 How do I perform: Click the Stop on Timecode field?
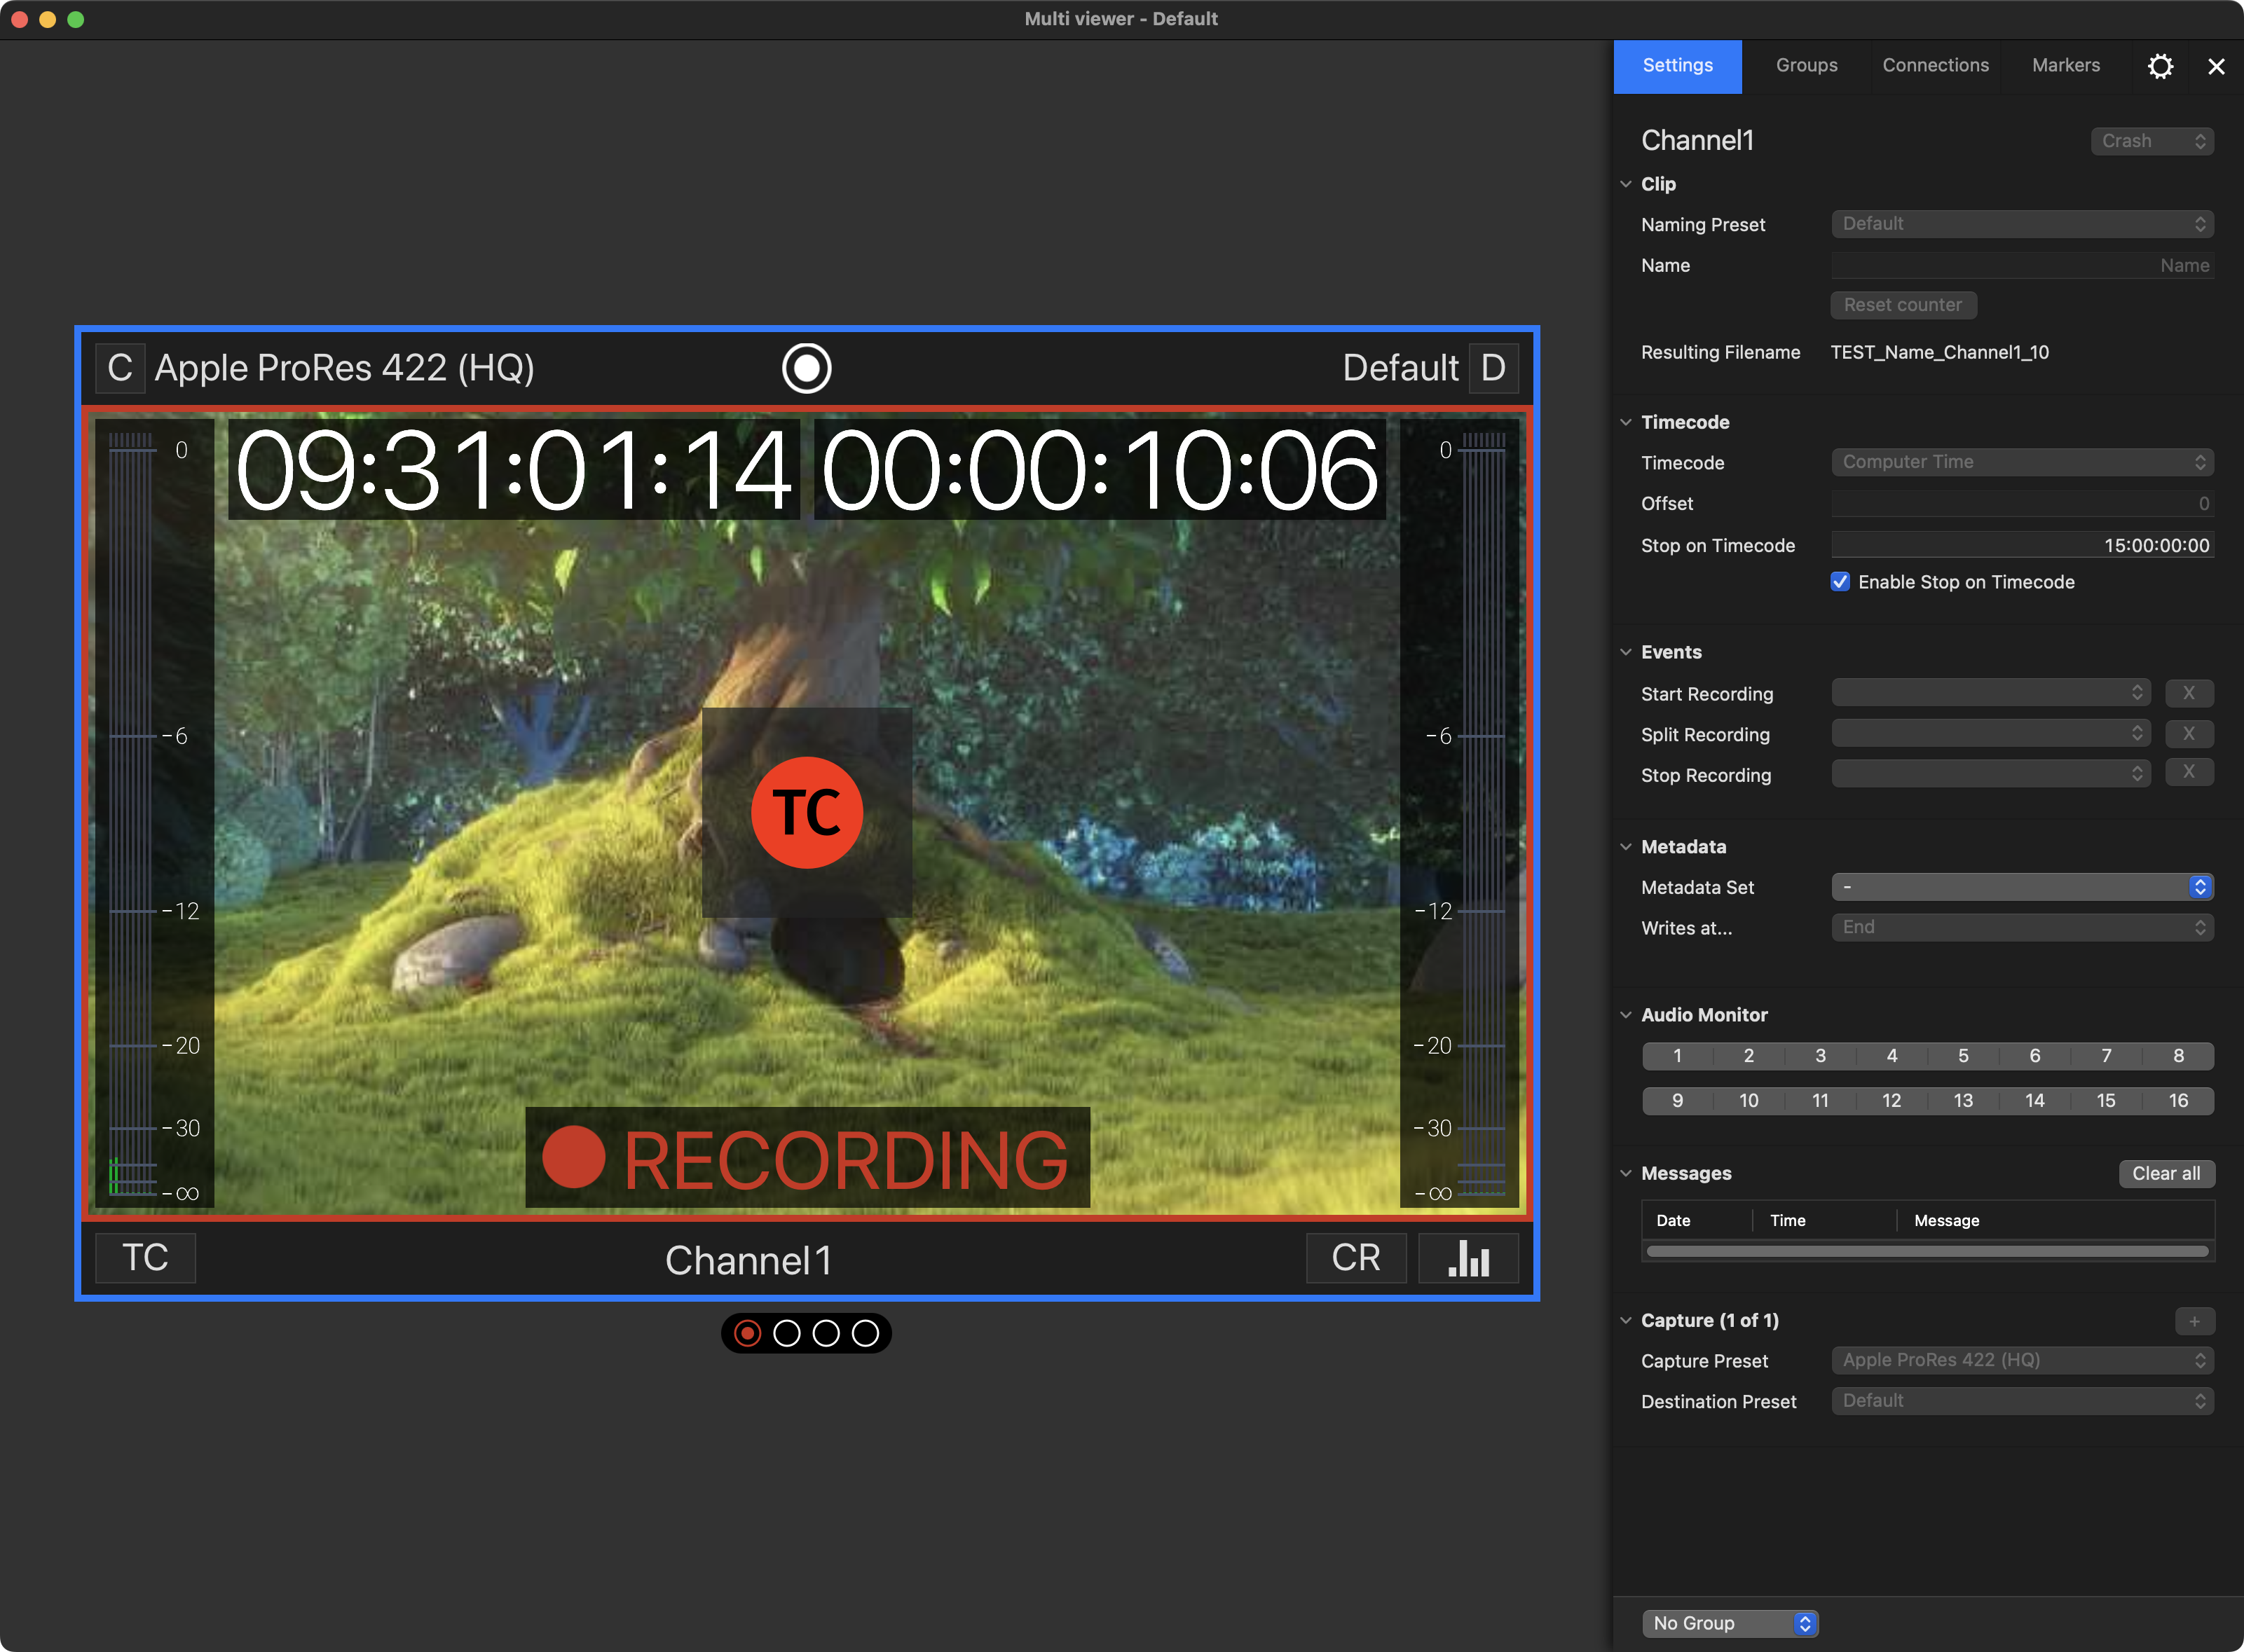pos(2022,545)
